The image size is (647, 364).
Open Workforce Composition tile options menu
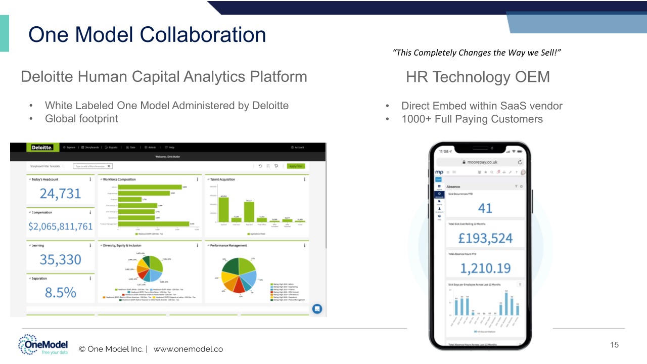click(198, 179)
